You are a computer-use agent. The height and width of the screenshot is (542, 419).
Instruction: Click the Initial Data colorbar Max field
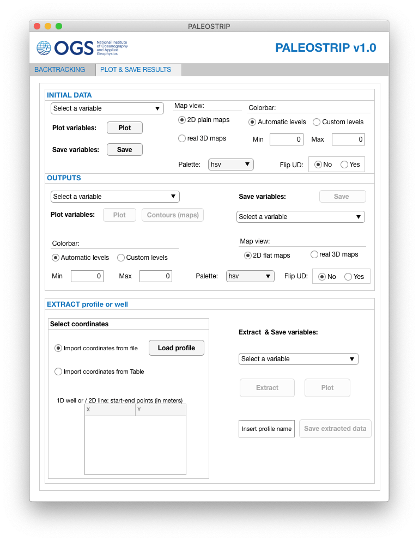(x=348, y=139)
